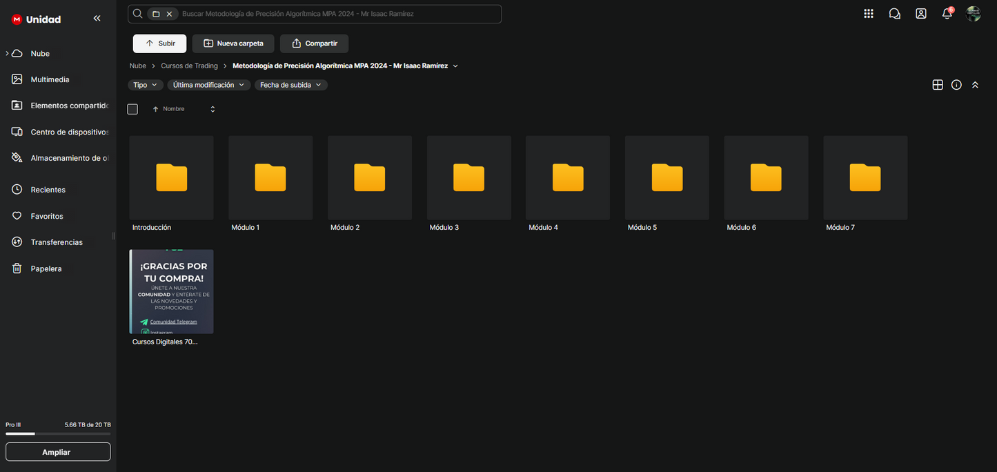997x472 pixels.
Task: Tick the select-all checkbox
Action: (132, 109)
